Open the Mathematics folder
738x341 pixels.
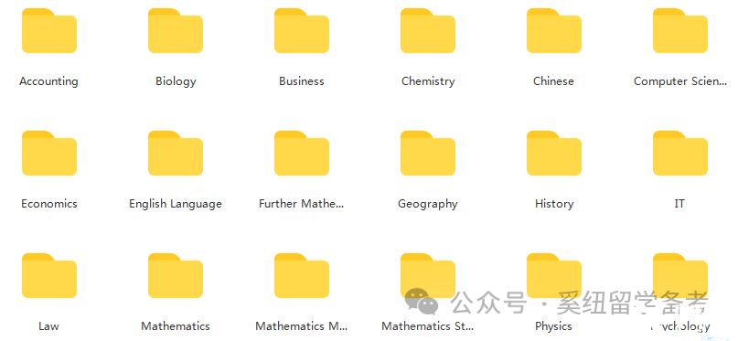[176, 275]
